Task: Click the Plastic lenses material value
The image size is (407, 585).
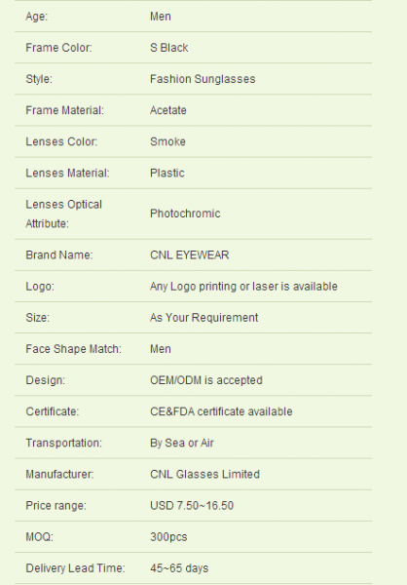Action: 166,174
